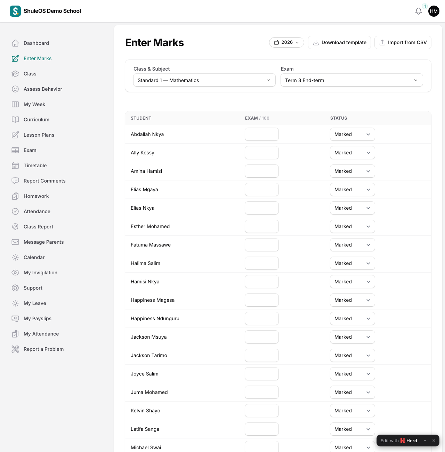The image size is (445, 452).
Task: Click the Report a Problem tools icon
Action: pyautogui.click(x=15, y=349)
